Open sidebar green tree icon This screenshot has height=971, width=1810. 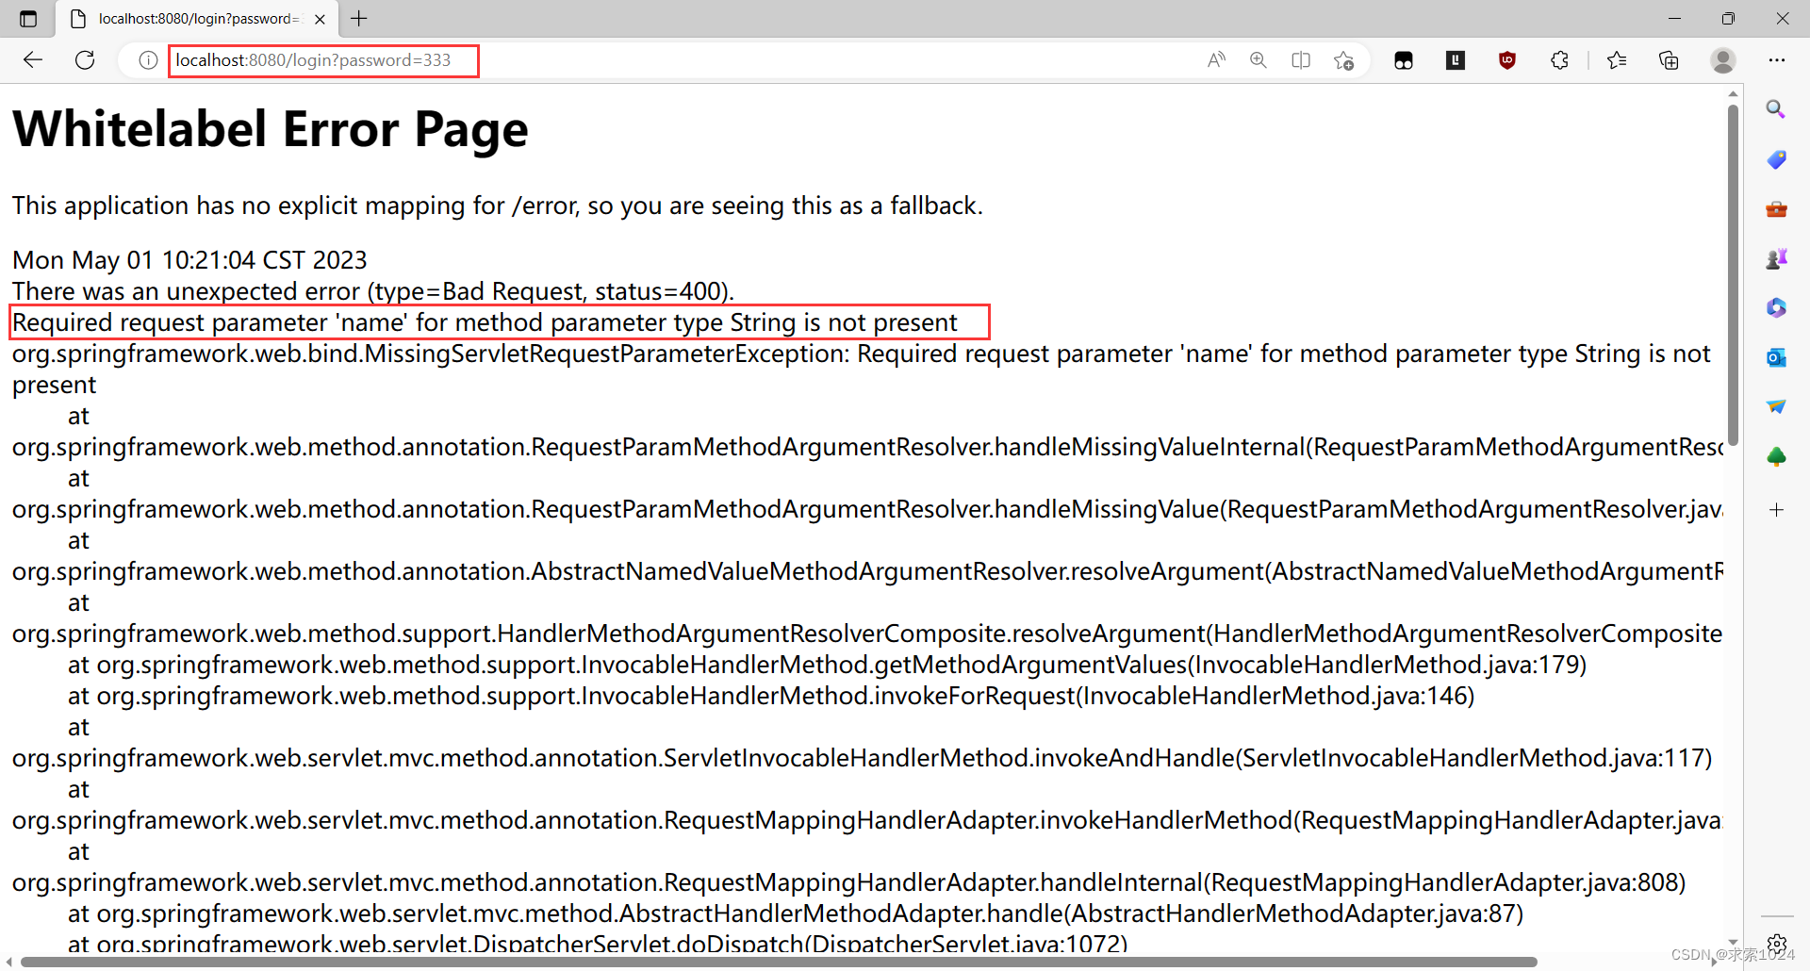[x=1776, y=457]
